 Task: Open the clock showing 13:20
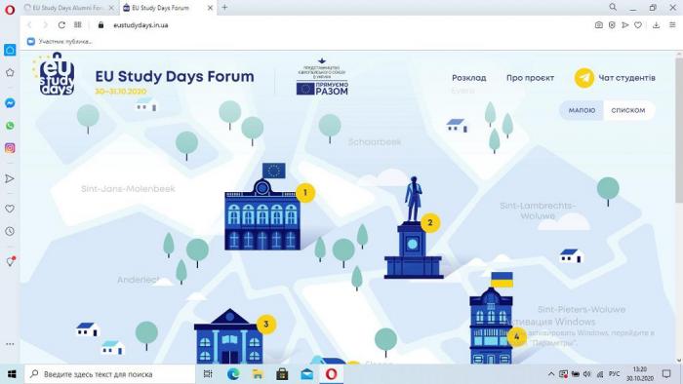point(639,374)
